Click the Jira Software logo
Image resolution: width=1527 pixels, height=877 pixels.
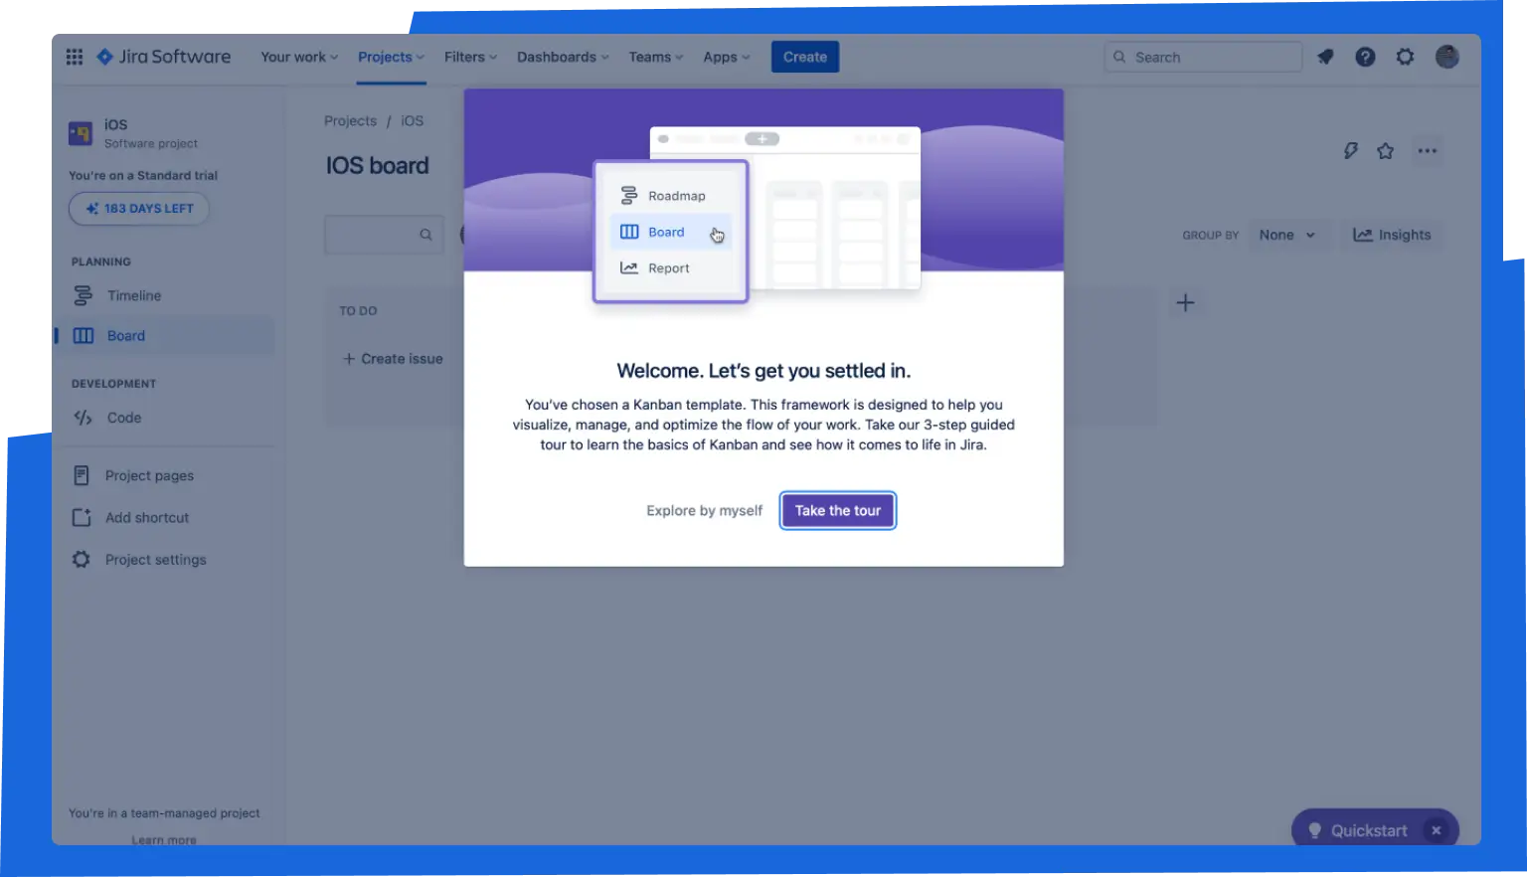click(x=163, y=57)
